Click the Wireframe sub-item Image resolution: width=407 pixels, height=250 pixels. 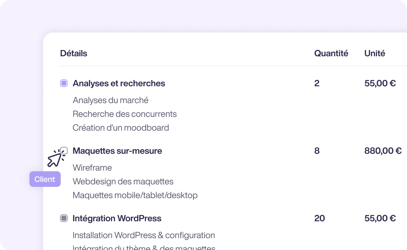92,167
